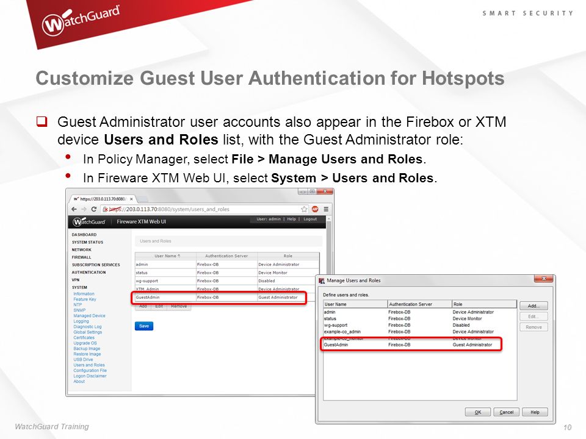Viewport: 586px width, 439px height.
Task: Open the Global Settings link
Action: pos(87,332)
